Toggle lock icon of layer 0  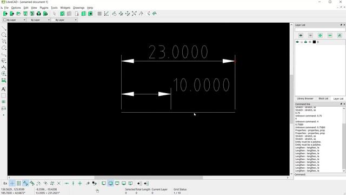point(302,42)
